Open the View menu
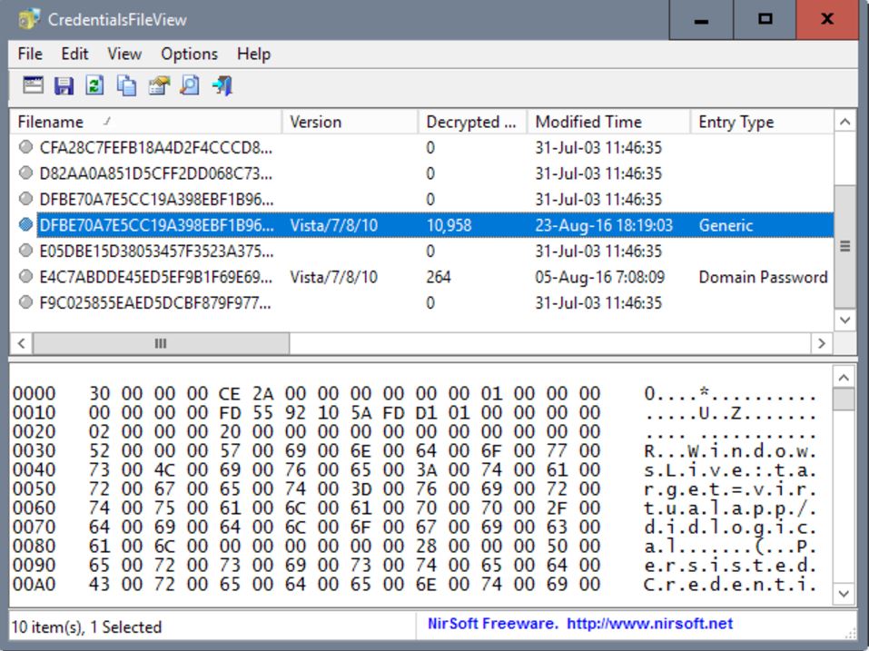Image resolution: width=869 pixels, height=651 pixels. pos(124,54)
